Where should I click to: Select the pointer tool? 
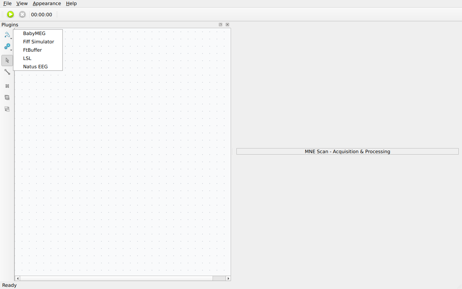click(x=7, y=60)
